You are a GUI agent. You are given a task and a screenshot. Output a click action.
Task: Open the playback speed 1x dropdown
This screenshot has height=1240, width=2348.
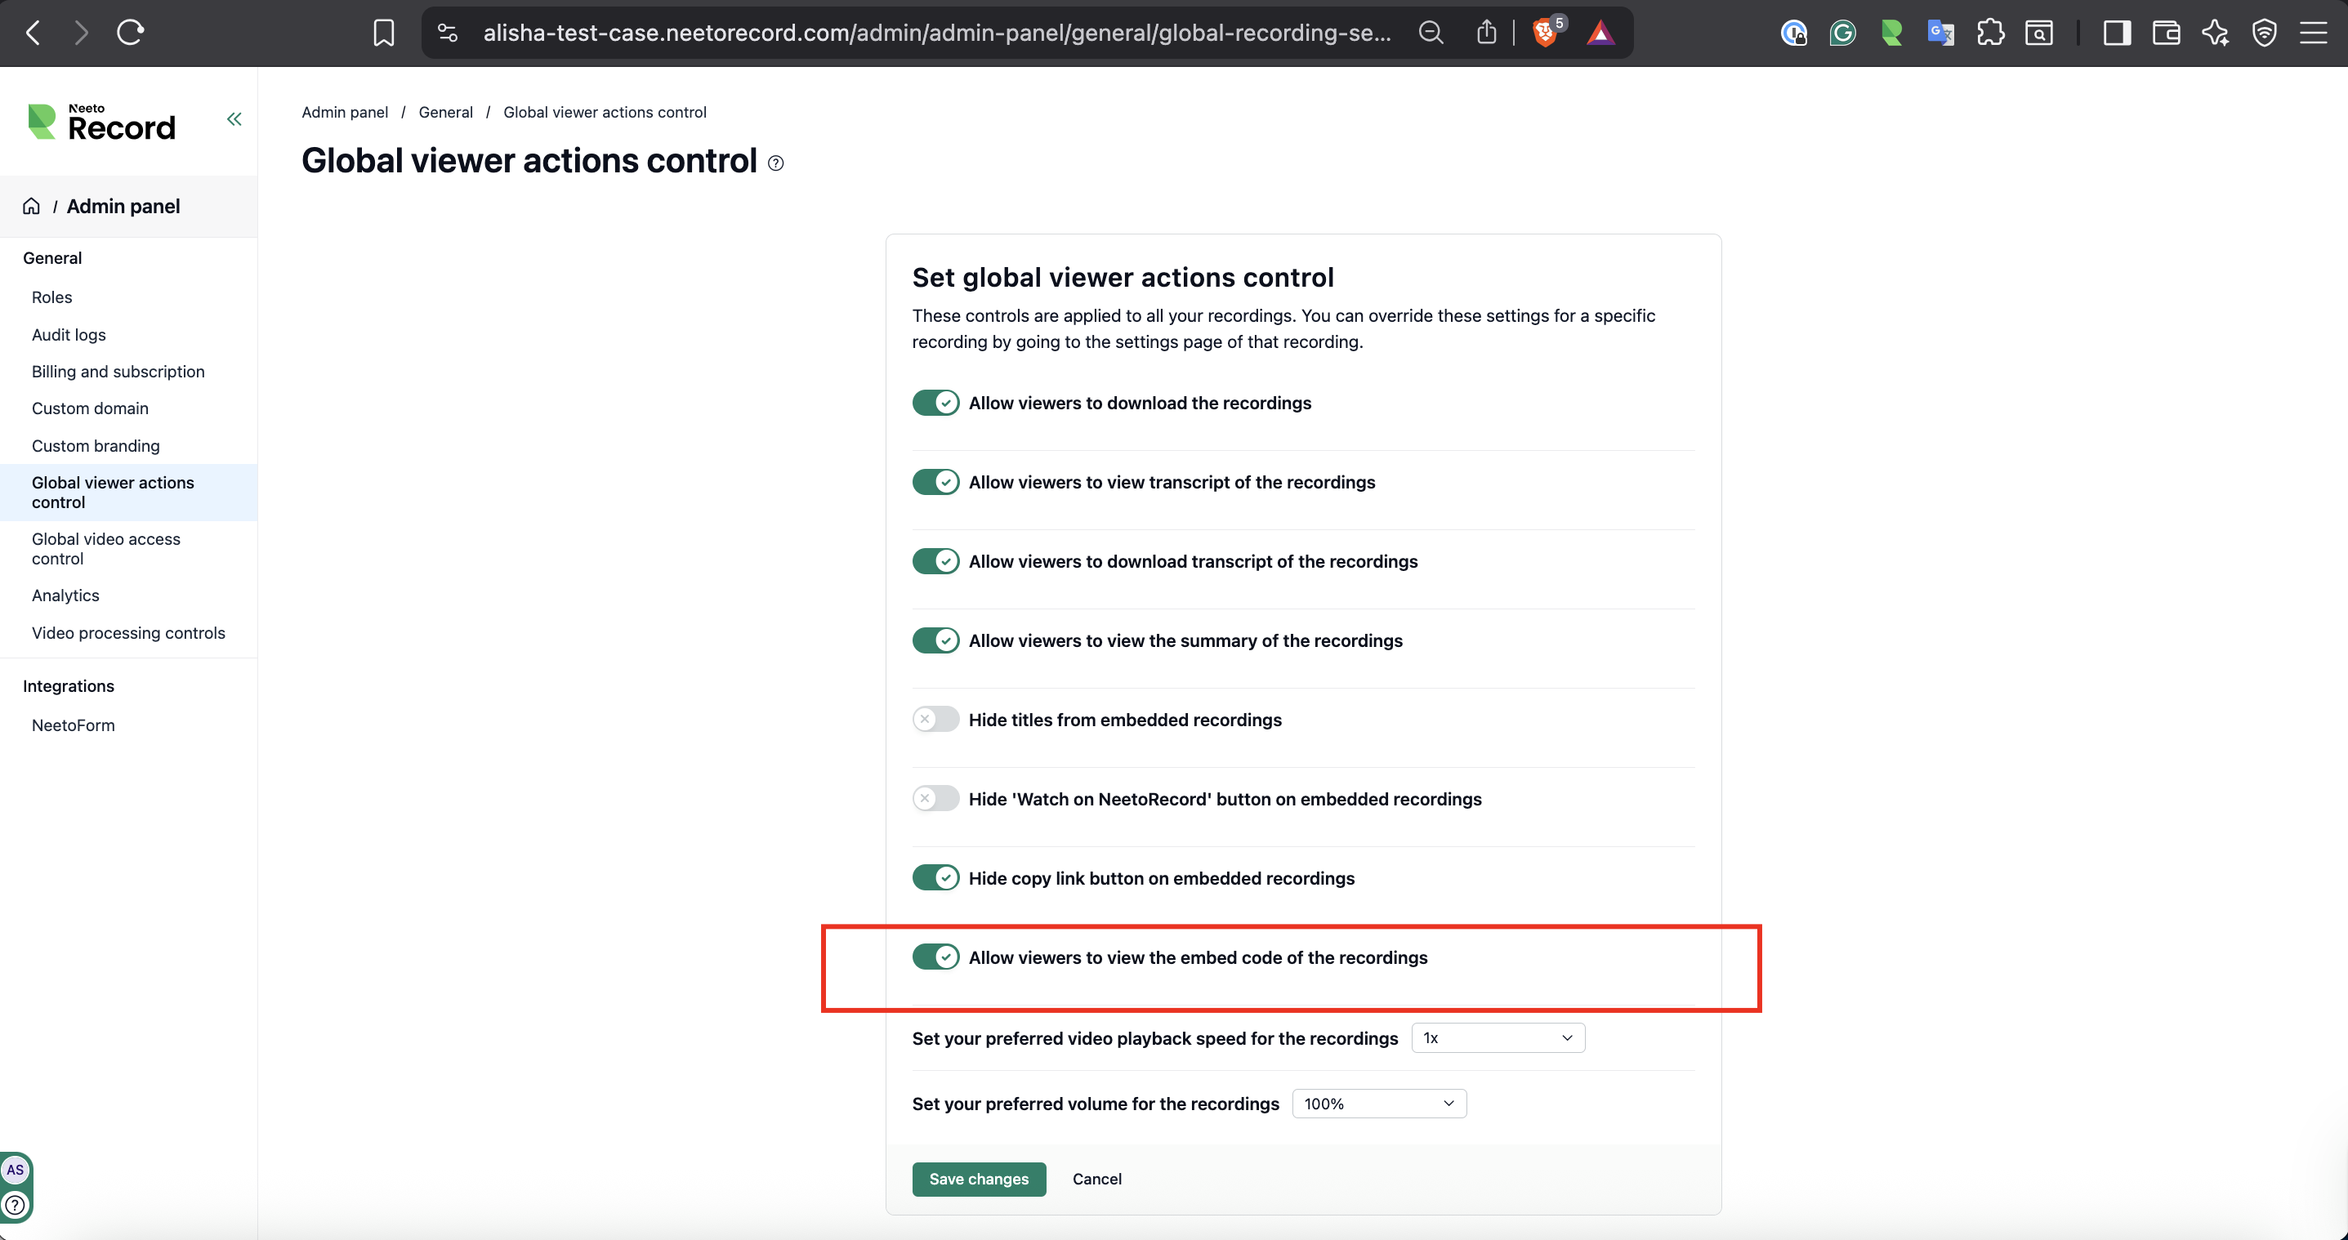pyautogui.click(x=1498, y=1037)
